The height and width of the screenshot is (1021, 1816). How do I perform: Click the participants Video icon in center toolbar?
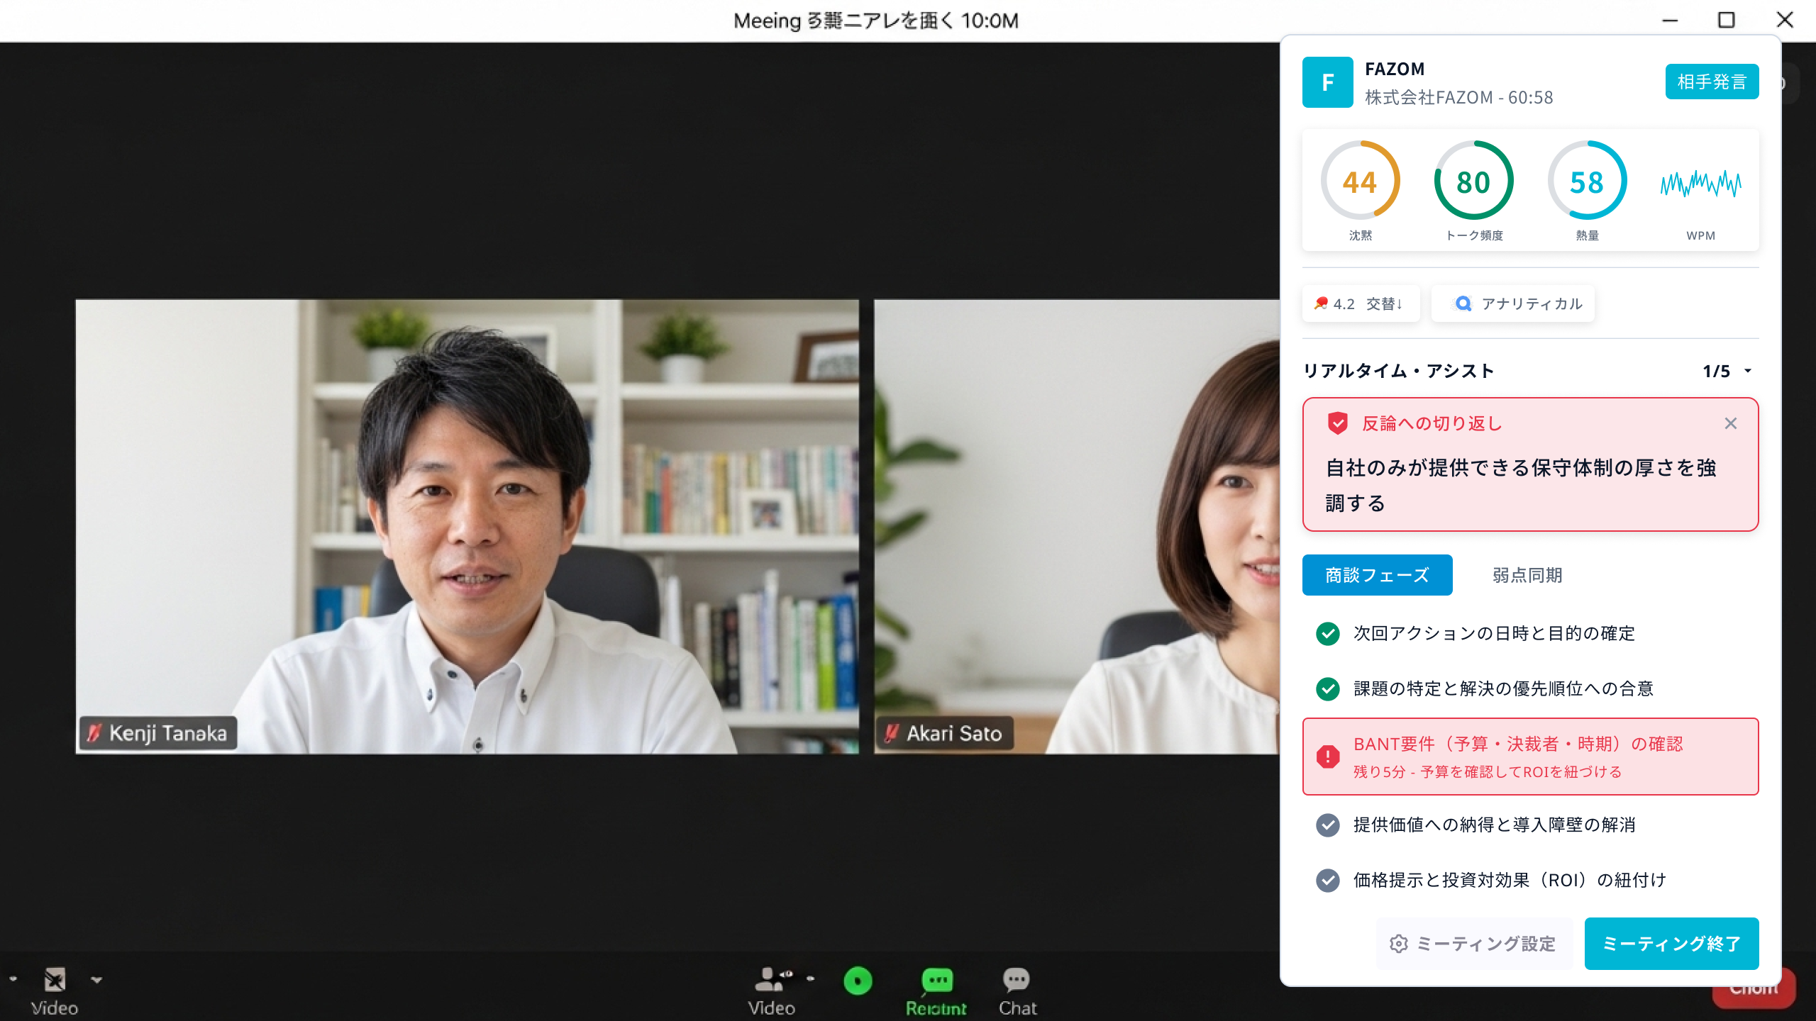click(x=770, y=980)
